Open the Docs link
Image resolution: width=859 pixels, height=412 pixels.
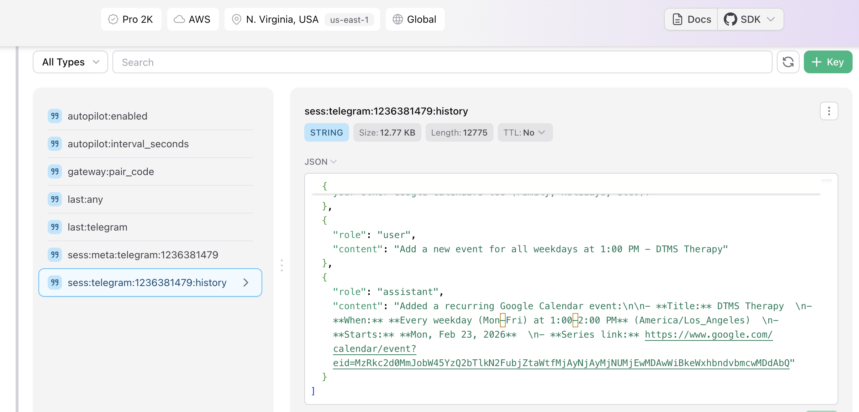click(691, 19)
